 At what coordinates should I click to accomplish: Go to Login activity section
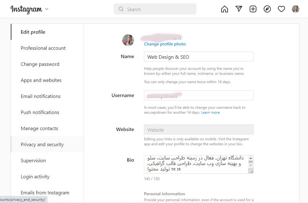click(x=35, y=177)
